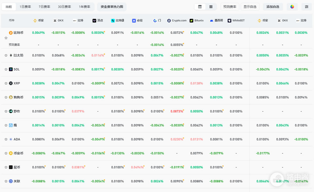
Task: Click the 屁币 coin icon
Action: click(x=11, y=167)
